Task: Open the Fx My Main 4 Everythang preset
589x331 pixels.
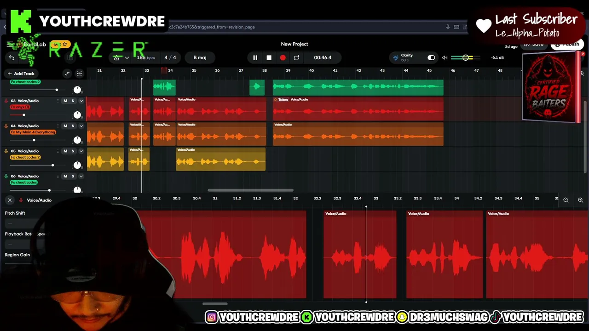Action: [x=33, y=132]
